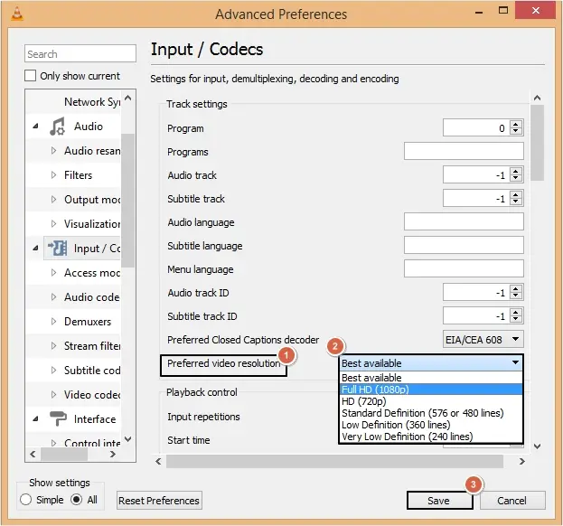This screenshot has height=526, width=563.
Task: Click settings panel vertical scrollbar thumb
Action: [537, 143]
